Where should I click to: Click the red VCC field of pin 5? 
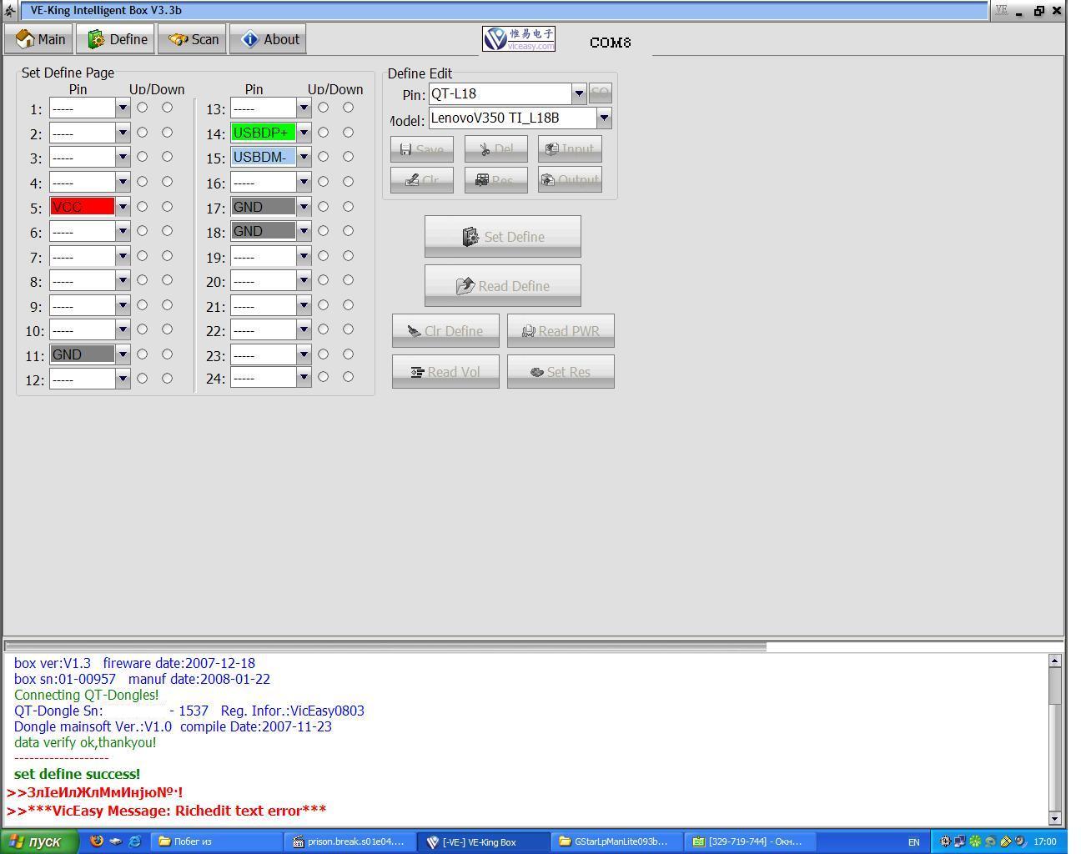pos(83,206)
